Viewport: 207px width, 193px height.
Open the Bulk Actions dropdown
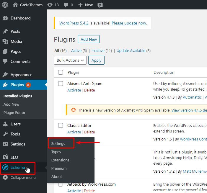pos(70,60)
